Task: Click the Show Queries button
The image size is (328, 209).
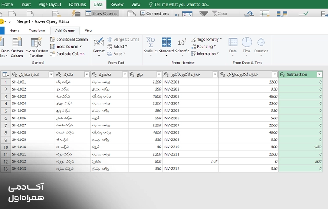Action: point(102,14)
